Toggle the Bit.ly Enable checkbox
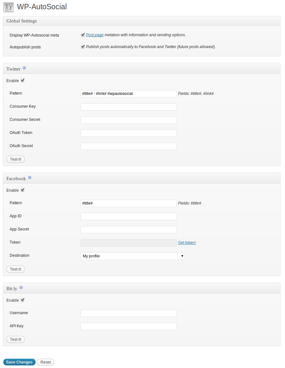Image resolution: width=285 pixels, height=368 pixels. click(x=22, y=300)
